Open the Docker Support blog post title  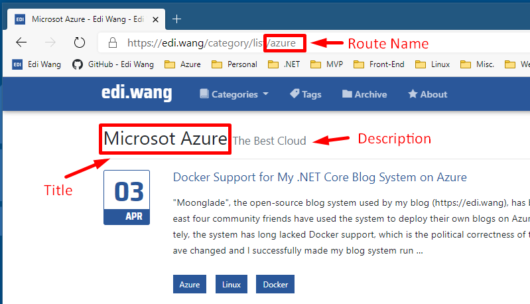click(320, 177)
